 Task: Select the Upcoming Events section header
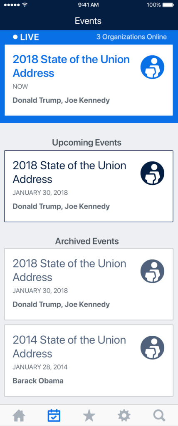pos(87,142)
